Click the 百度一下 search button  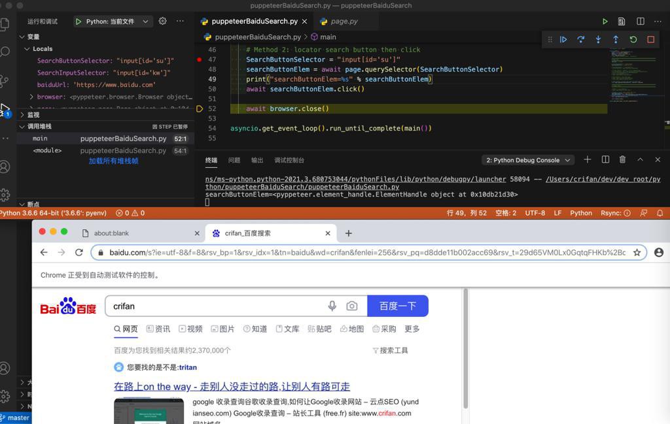coord(398,306)
